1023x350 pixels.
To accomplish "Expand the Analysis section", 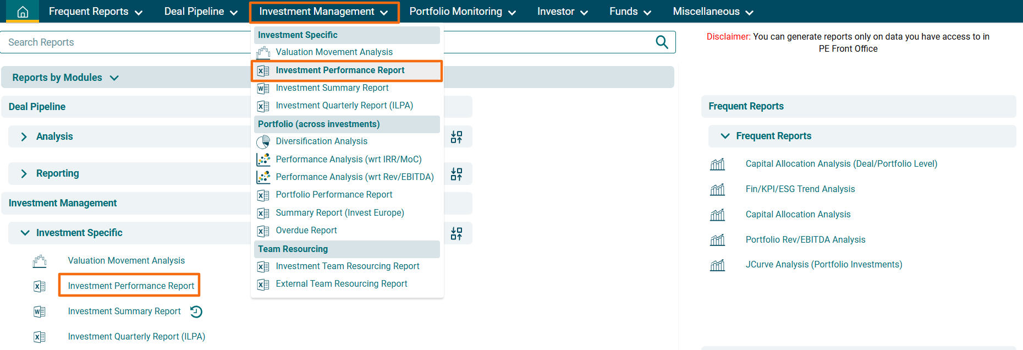I will click(x=24, y=137).
